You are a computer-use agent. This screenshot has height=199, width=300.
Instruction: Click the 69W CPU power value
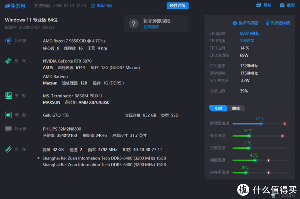(244, 55)
